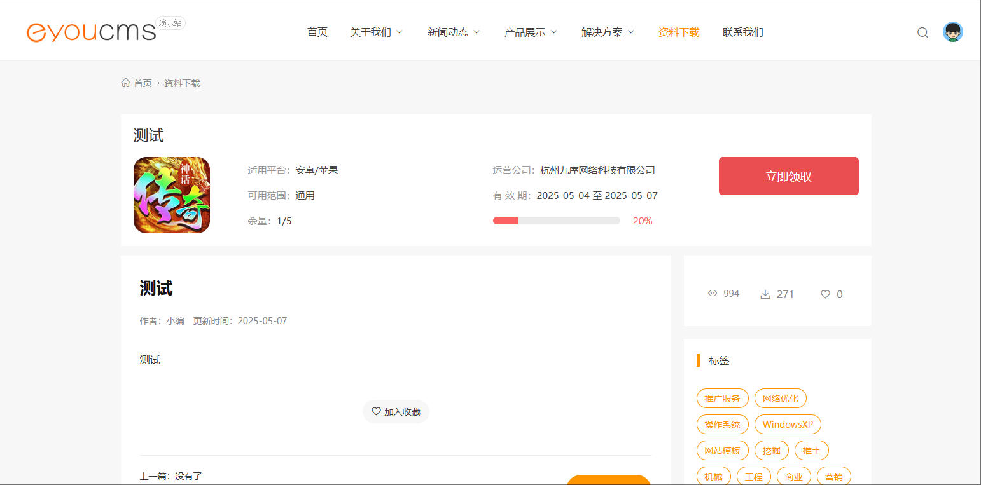Screen dimensions: 981x485
Task: Click the 标签 sidebar heading
Action: pos(719,360)
